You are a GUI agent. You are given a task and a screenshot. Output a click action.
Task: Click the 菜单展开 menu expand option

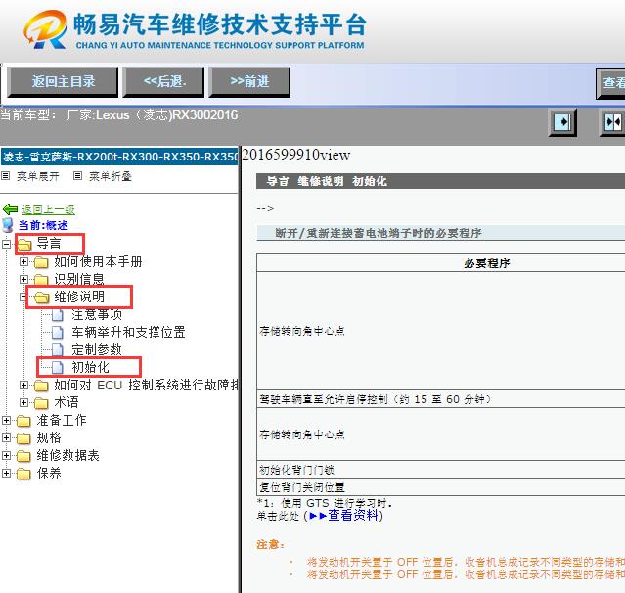(38, 176)
